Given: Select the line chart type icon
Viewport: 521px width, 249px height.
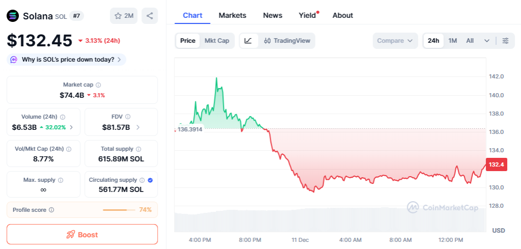Looking at the screenshot, I should point(248,41).
